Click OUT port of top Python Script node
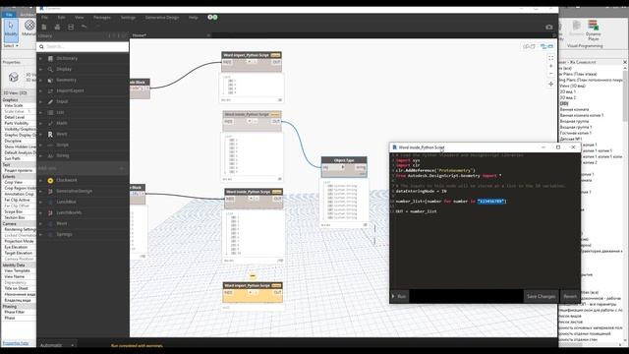 [x=276, y=62]
